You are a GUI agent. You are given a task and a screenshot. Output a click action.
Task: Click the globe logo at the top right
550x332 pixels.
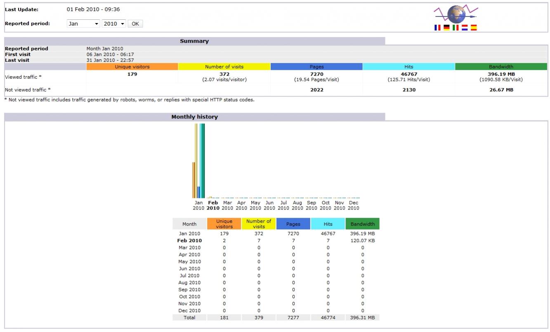click(x=456, y=14)
